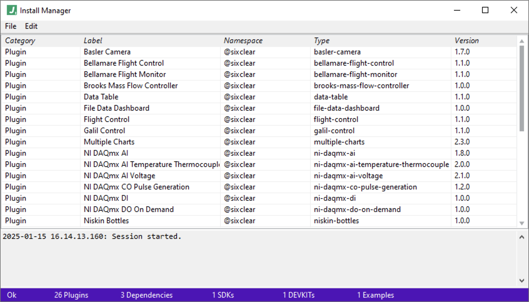Click version 1.7.0 of Basler Camera
Image resolution: width=529 pixels, height=302 pixels.
(462, 52)
